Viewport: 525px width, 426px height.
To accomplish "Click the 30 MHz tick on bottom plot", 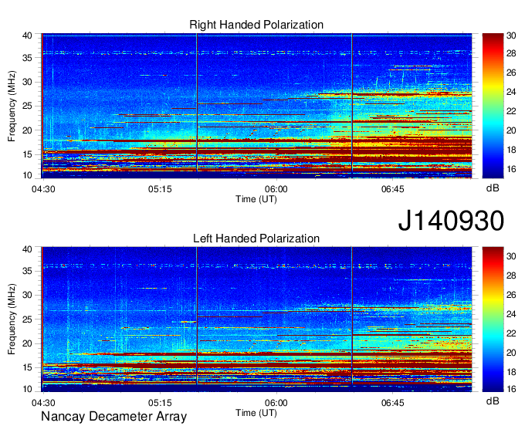I will tap(27, 295).
